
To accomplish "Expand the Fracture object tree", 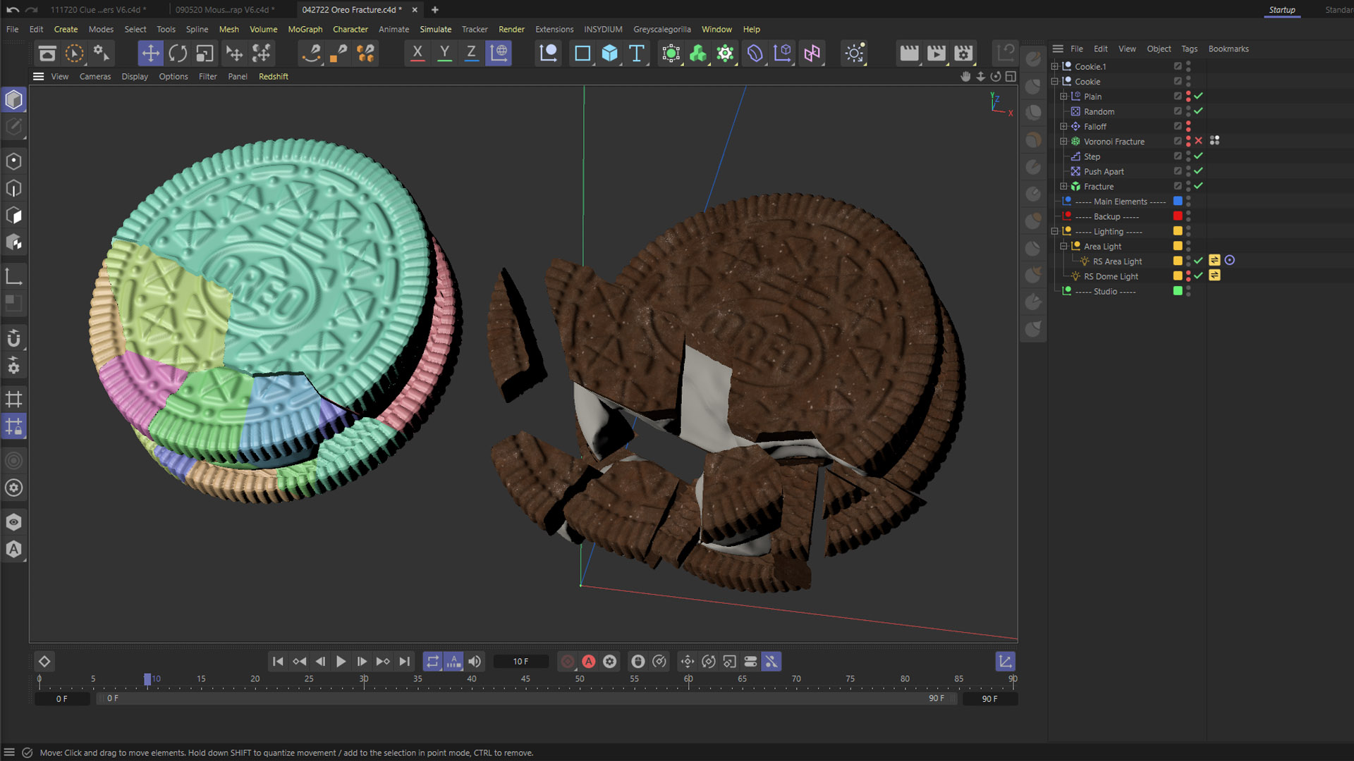I will point(1063,187).
